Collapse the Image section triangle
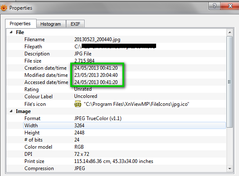 coord(11,111)
